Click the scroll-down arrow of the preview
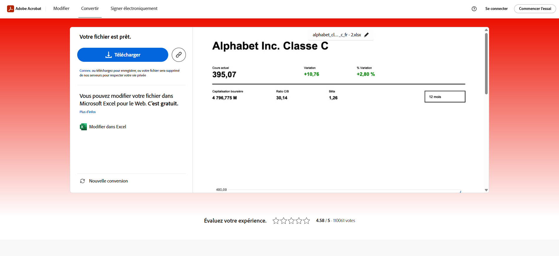 coord(486,190)
